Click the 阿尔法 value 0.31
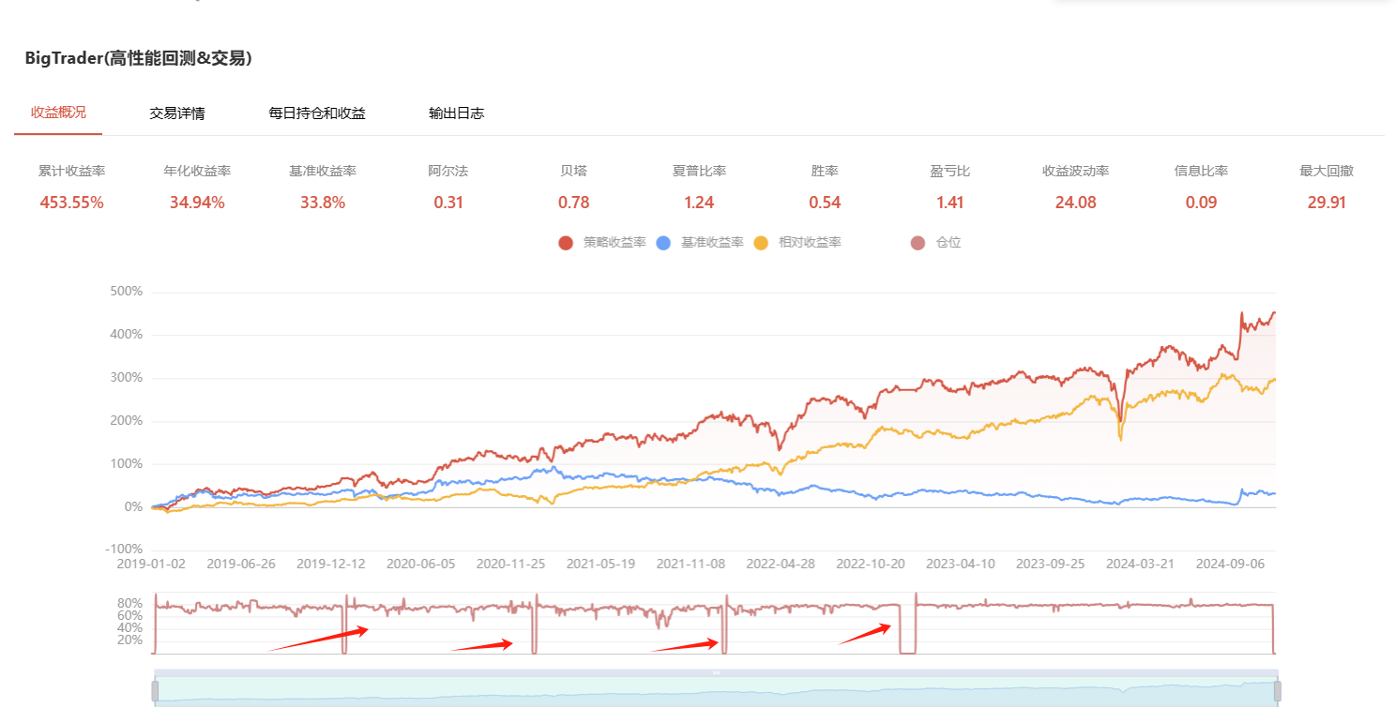The height and width of the screenshot is (723, 1396). tap(448, 203)
